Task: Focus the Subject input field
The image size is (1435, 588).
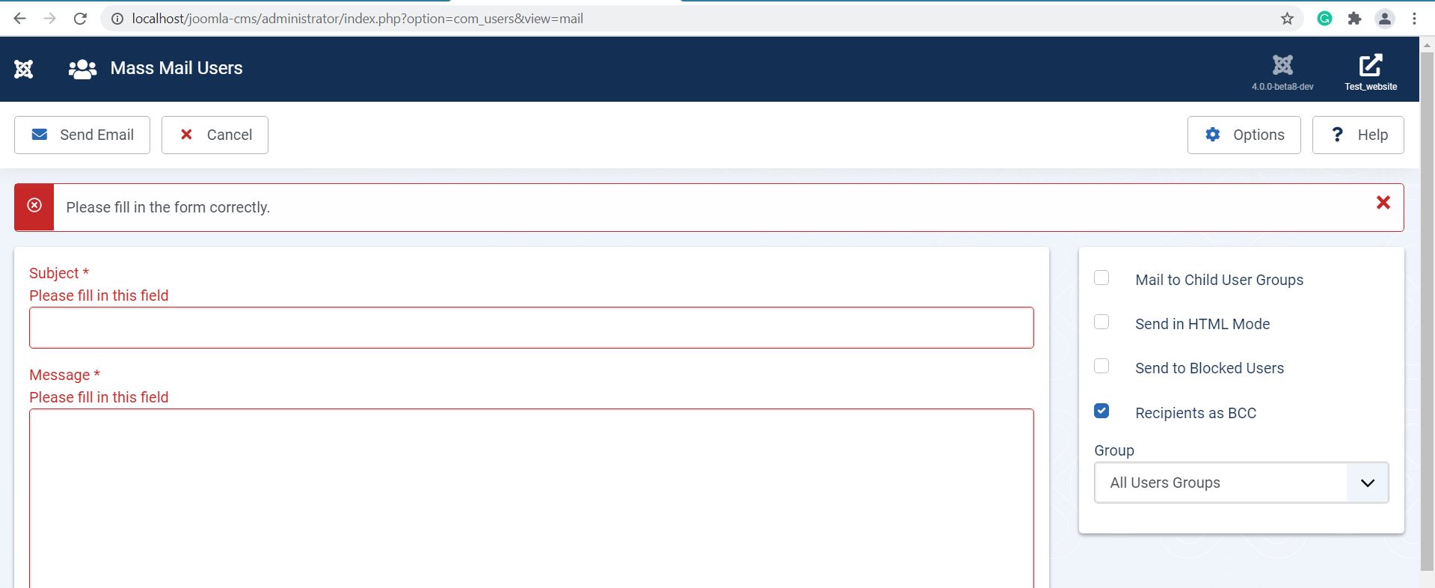Action: 532,328
